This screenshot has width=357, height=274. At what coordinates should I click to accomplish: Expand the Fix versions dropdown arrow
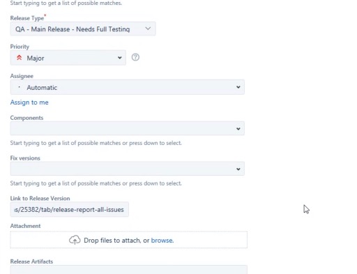[x=238, y=169]
